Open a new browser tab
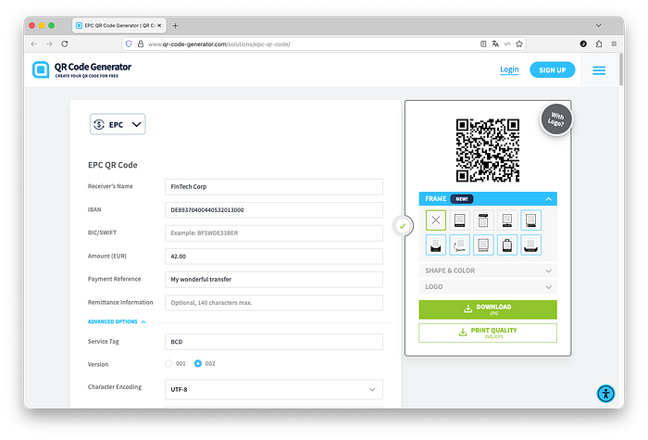The image size is (648, 440). (x=175, y=26)
